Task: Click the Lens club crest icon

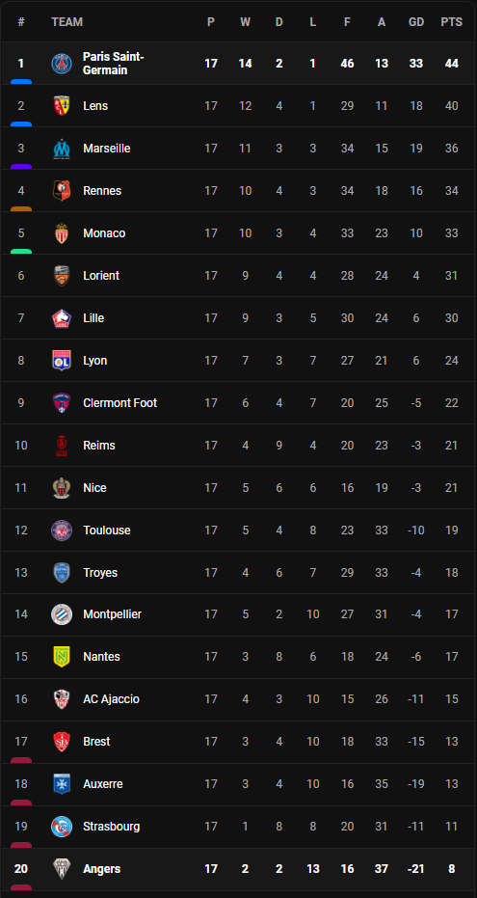Action: tap(62, 106)
